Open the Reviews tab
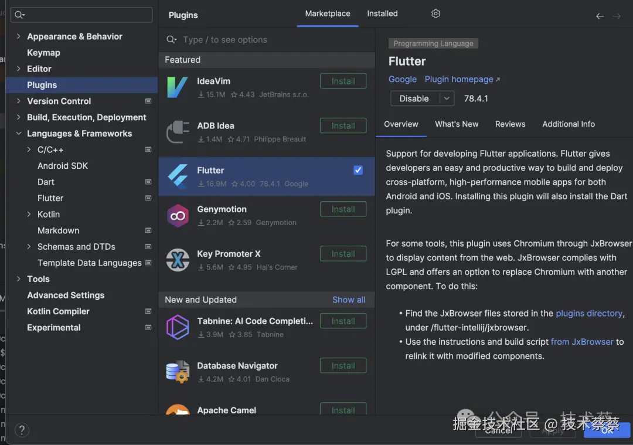Viewport: 633px width, 445px height. (x=511, y=124)
